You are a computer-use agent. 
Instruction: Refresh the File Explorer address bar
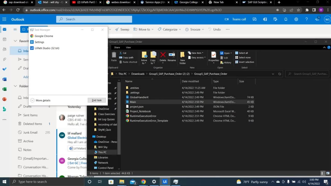click(x=280, y=74)
